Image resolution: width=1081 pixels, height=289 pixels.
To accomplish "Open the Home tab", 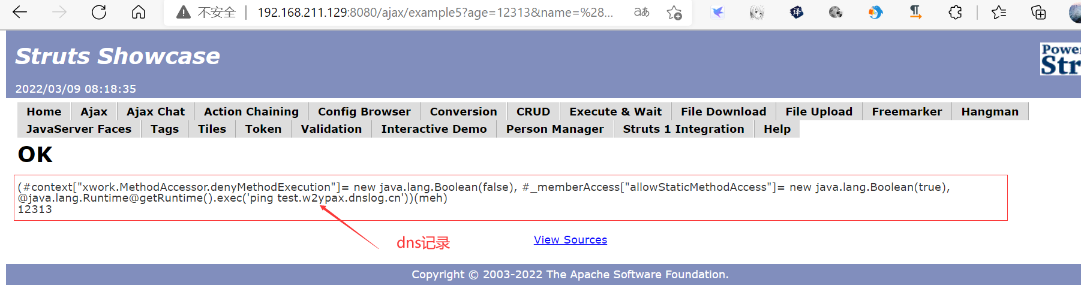I will coord(44,111).
